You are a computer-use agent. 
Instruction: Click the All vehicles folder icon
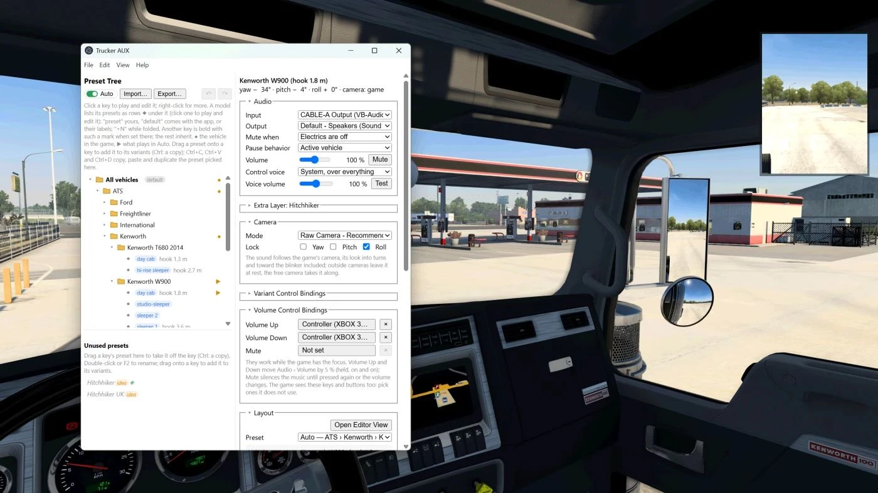[x=99, y=180]
